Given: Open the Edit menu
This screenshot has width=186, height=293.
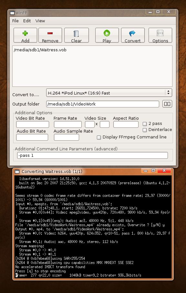Looking at the screenshot, I should [27, 21].
